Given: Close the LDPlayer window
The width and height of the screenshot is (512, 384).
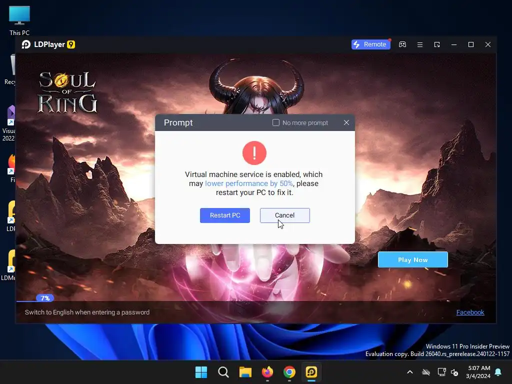Looking at the screenshot, I should point(488,44).
